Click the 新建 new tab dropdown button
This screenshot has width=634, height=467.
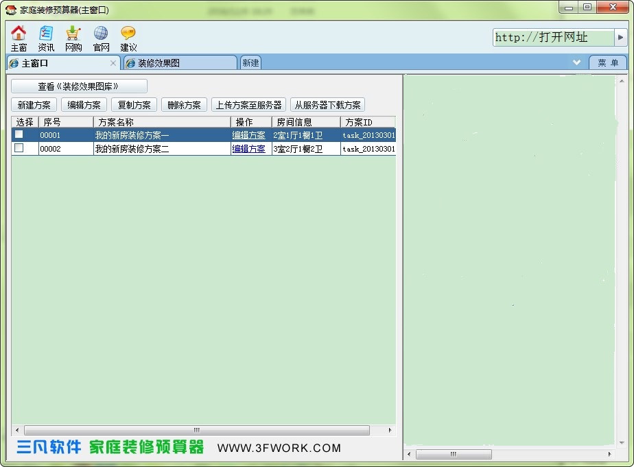pyautogui.click(x=250, y=62)
